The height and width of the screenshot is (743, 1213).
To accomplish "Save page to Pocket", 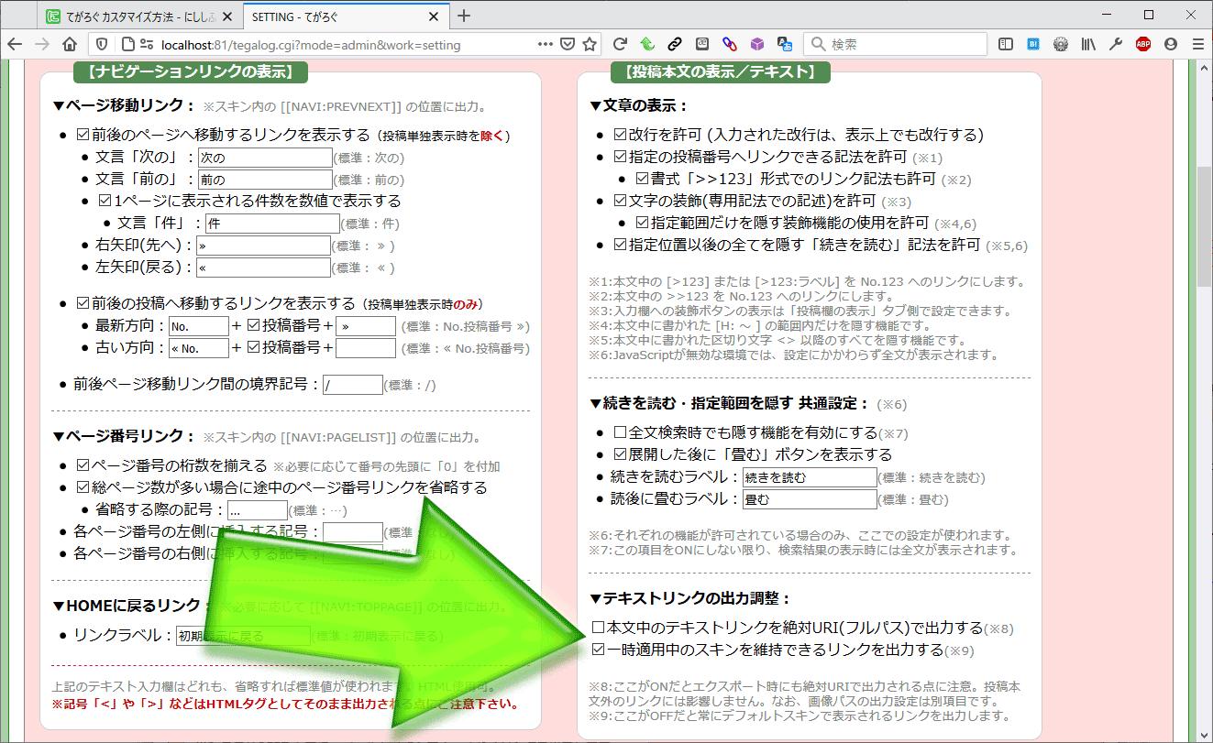I will coord(568,44).
